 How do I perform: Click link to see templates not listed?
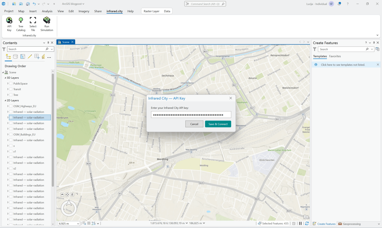[x=343, y=65]
